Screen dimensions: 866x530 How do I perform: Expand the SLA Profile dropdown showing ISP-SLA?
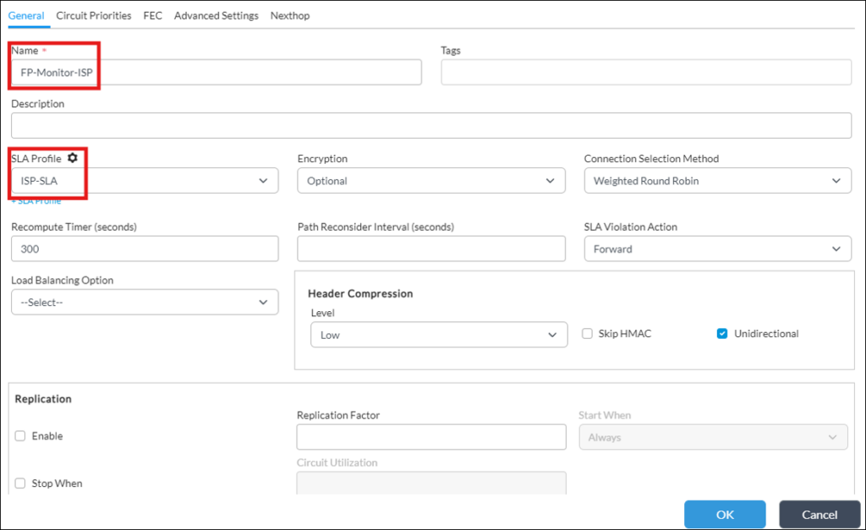click(x=145, y=181)
